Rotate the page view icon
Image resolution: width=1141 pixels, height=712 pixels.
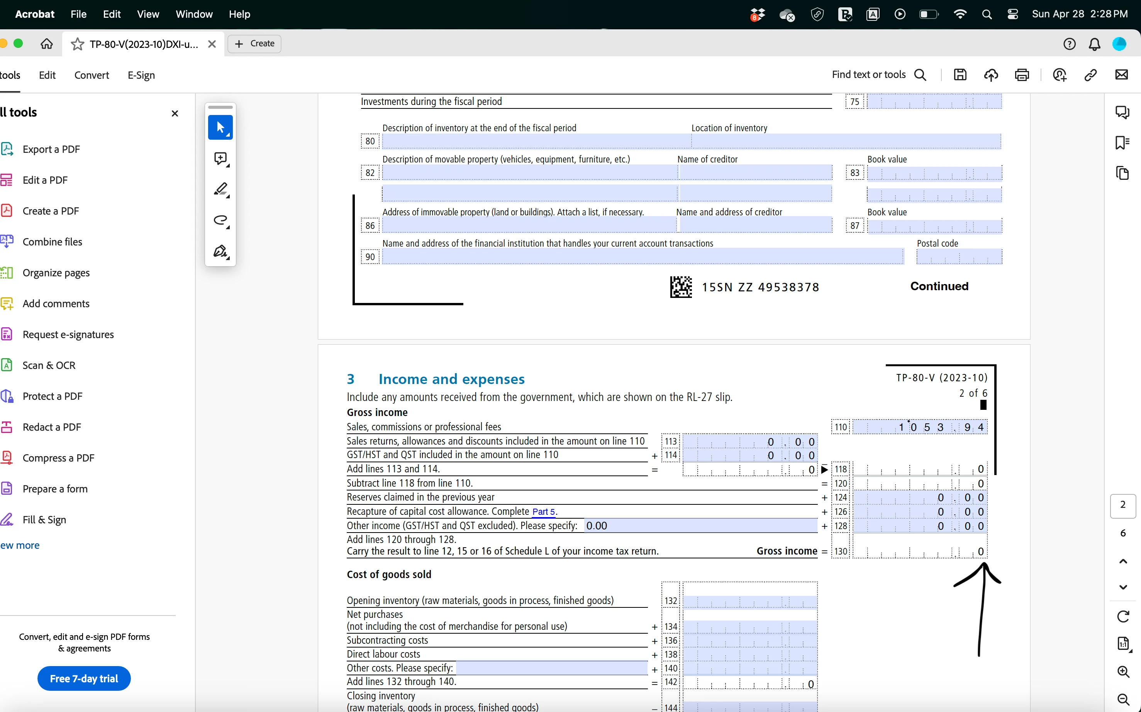1122,616
